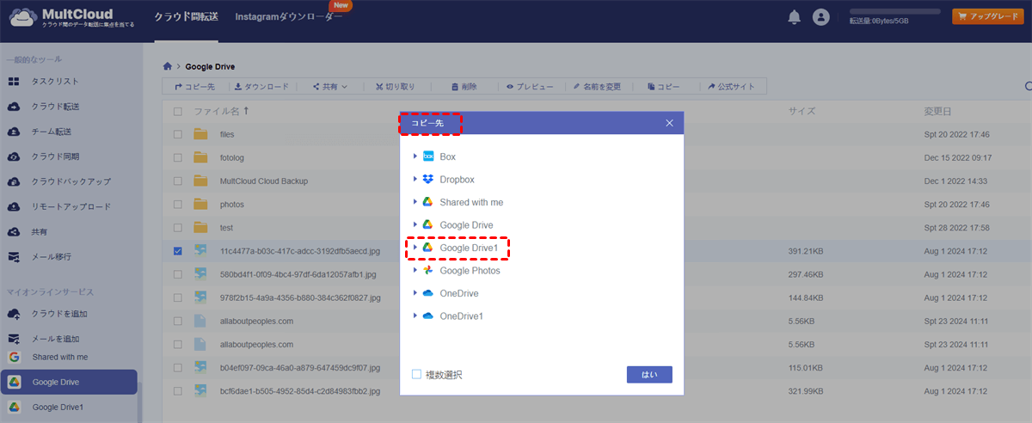Check the fotolog folder checkbox
Screen dimensions: 1032x423
[x=177, y=157]
